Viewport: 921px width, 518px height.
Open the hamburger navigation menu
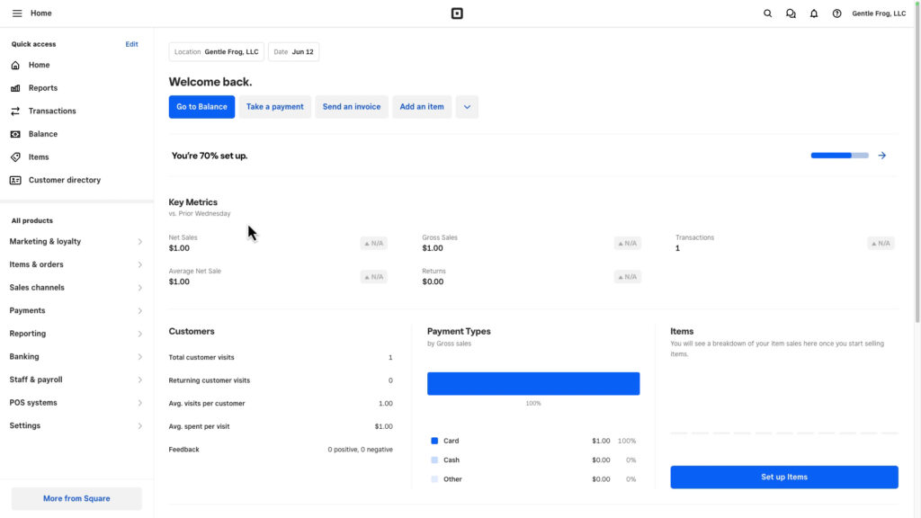click(x=17, y=13)
